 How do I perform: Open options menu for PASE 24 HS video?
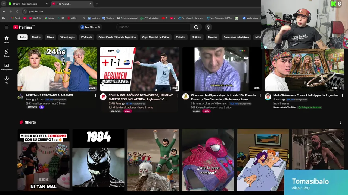point(95,96)
